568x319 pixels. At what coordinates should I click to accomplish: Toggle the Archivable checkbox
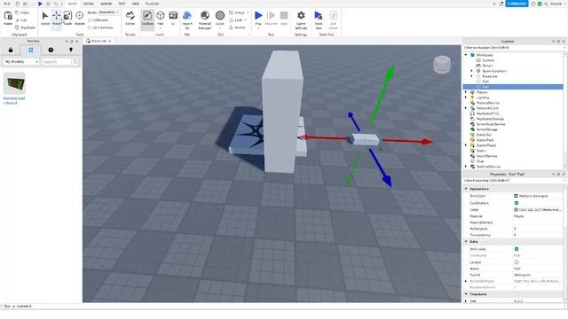[x=517, y=249]
